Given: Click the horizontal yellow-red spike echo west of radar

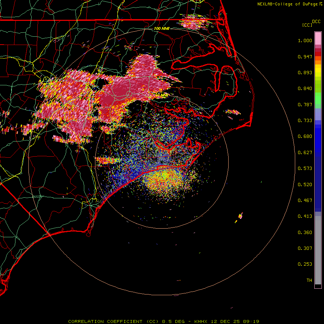Looking at the screenshot, I should (x=108, y=160).
